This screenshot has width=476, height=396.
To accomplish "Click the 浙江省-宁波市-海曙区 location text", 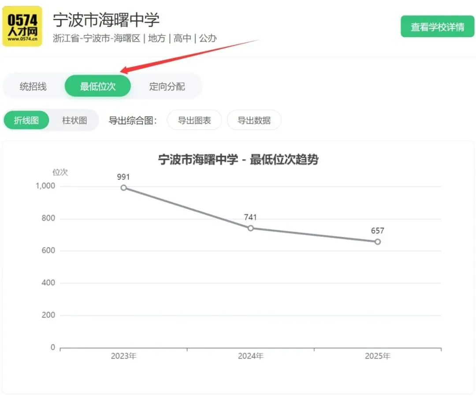I will (x=97, y=38).
